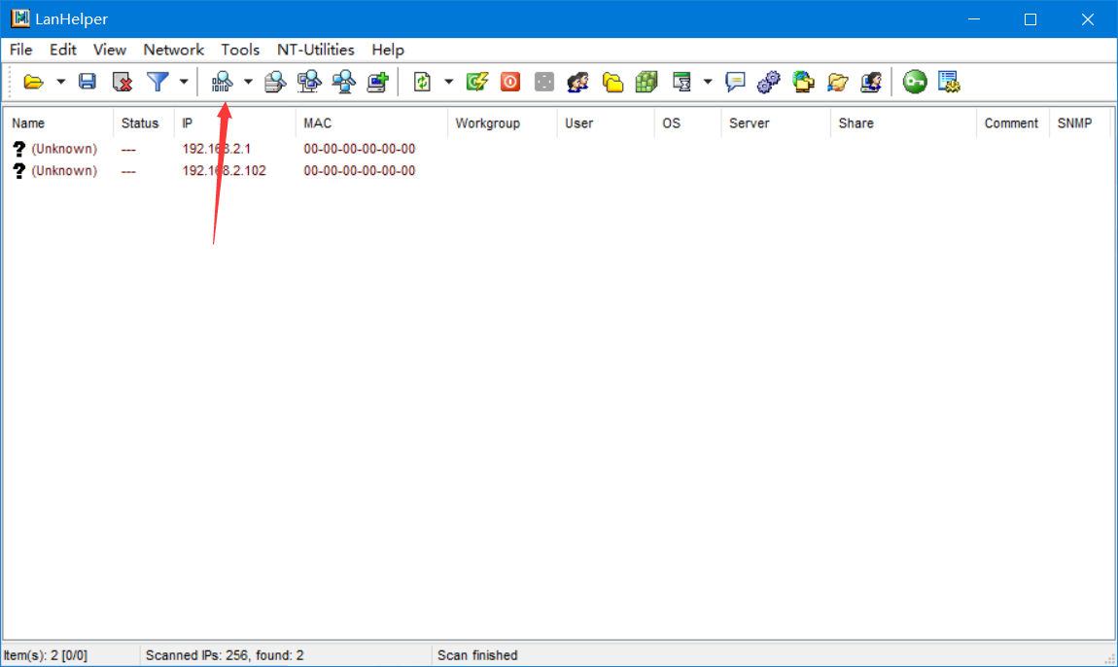The image size is (1118, 667).
Task: Click the yellow stacked-folders icon
Action: point(612,82)
